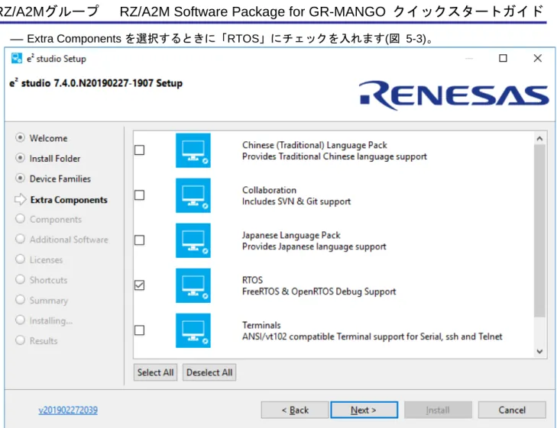Check the Collaboration checkbox
557x428 pixels.
tap(140, 195)
